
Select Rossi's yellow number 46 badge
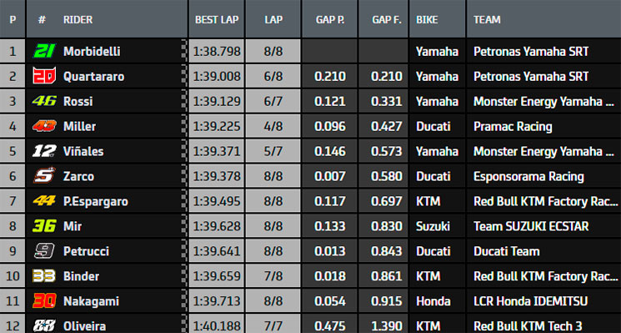(x=44, y=101)
